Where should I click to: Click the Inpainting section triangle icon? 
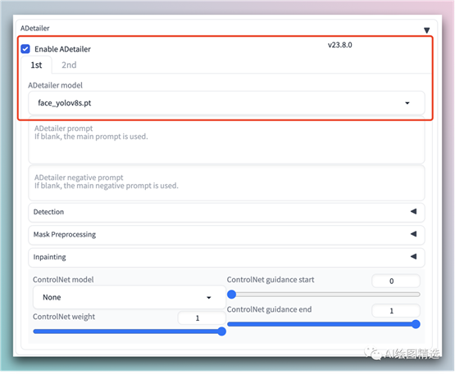tap(413, 256)
